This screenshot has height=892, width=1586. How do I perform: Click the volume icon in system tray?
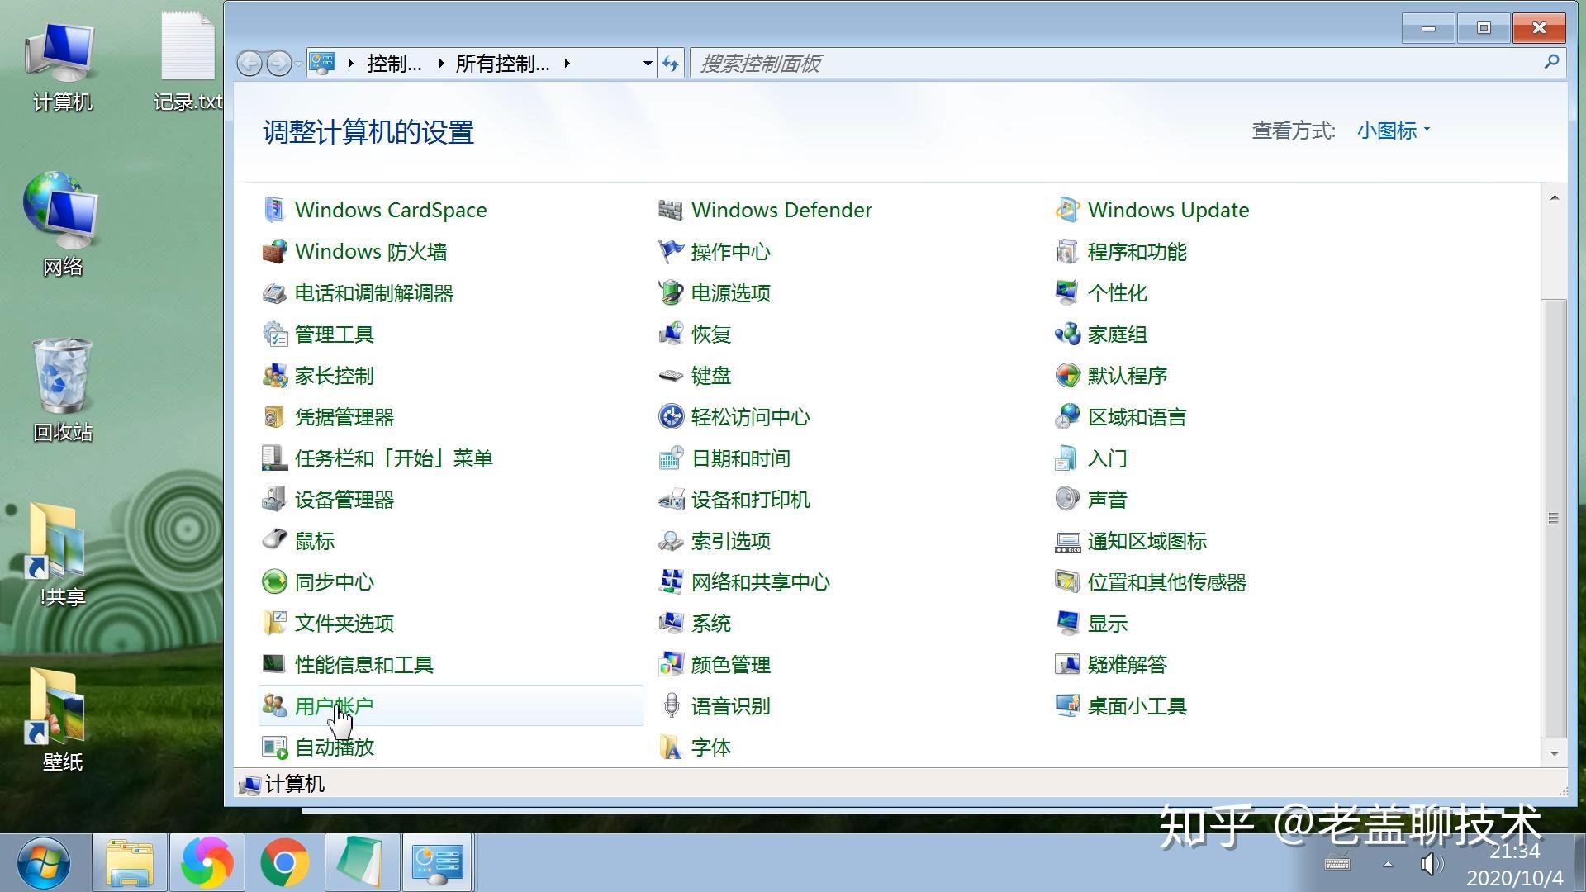[1432, 865]
